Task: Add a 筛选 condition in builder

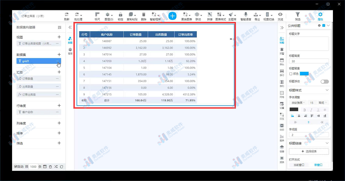Action: point(59,143)
